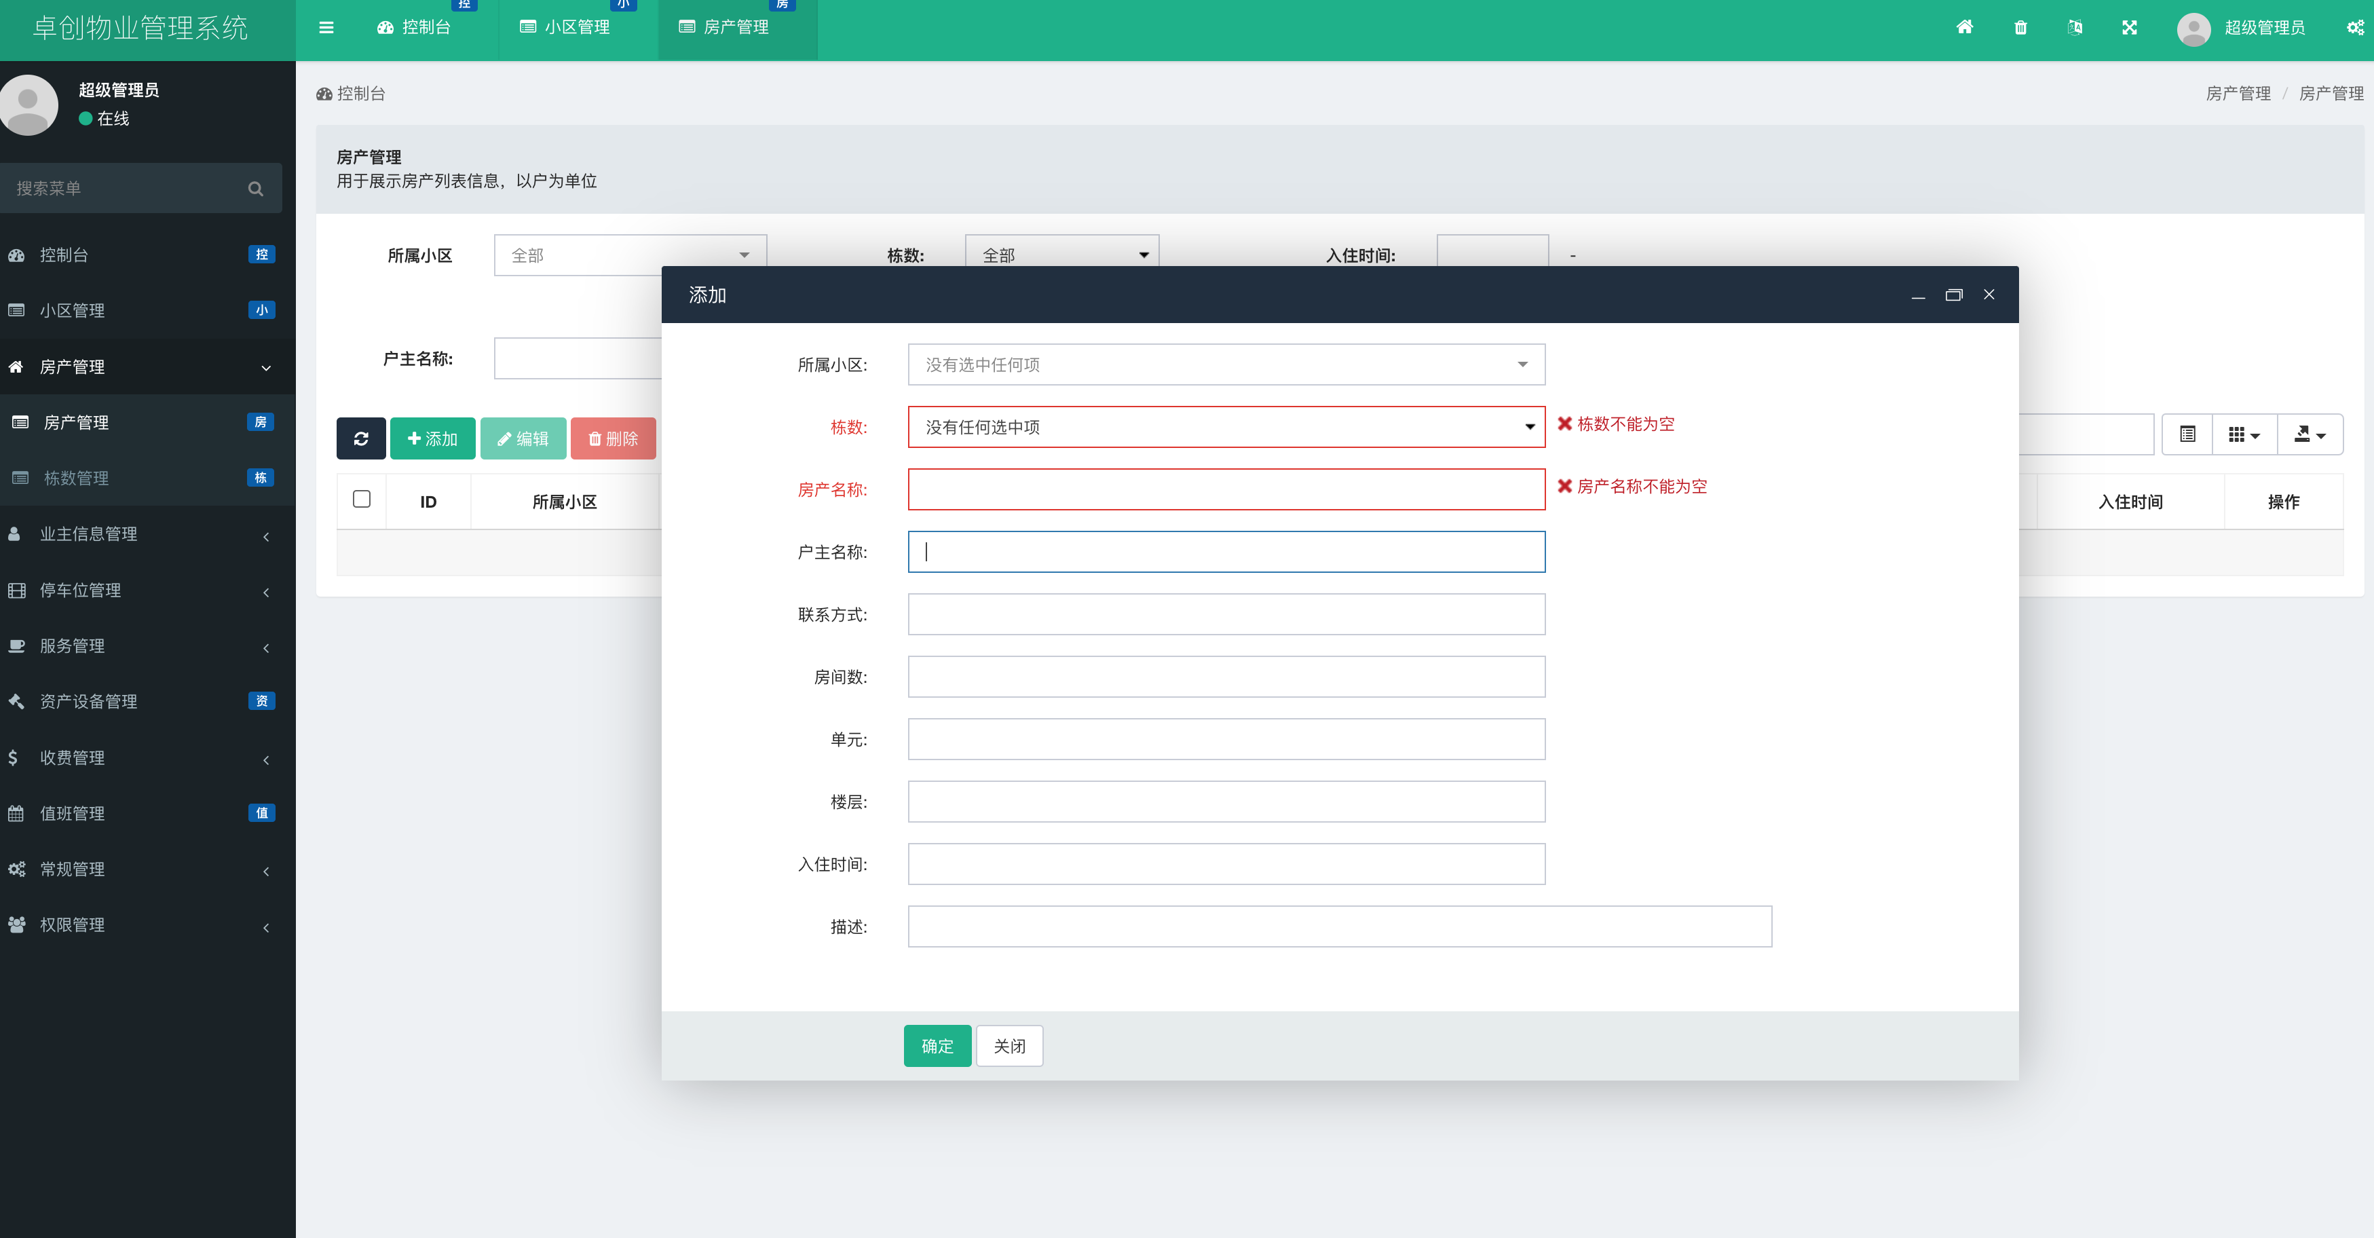Screen dimensions: 2374x1238
Task: Click the 服务管理 coffee cup icon
Action: [x=16, y=646]
